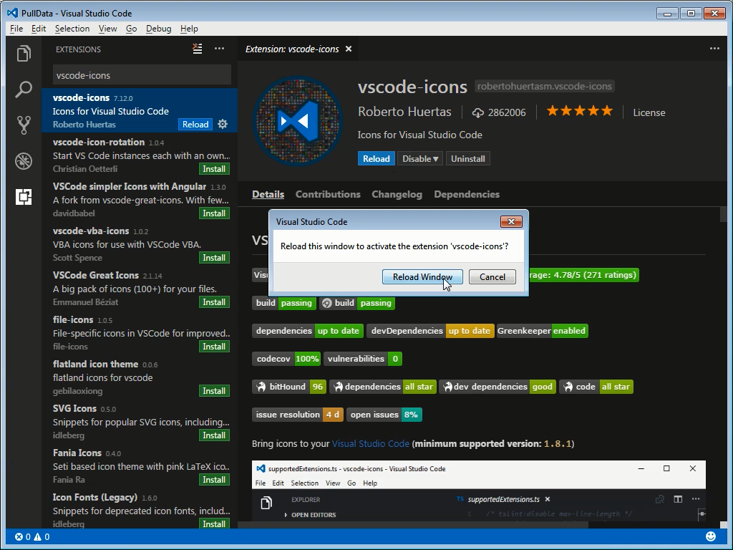Click the install count cloud icon
The height and width of the screenshot is (550, 733).
(x=477, y=112)
